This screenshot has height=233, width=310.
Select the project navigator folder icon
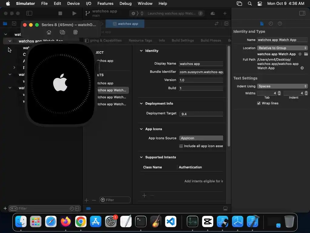click(x=5, y=24)
